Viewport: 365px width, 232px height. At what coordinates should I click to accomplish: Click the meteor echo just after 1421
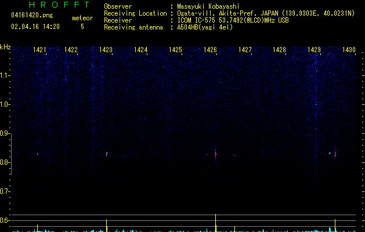pos(37,154)
